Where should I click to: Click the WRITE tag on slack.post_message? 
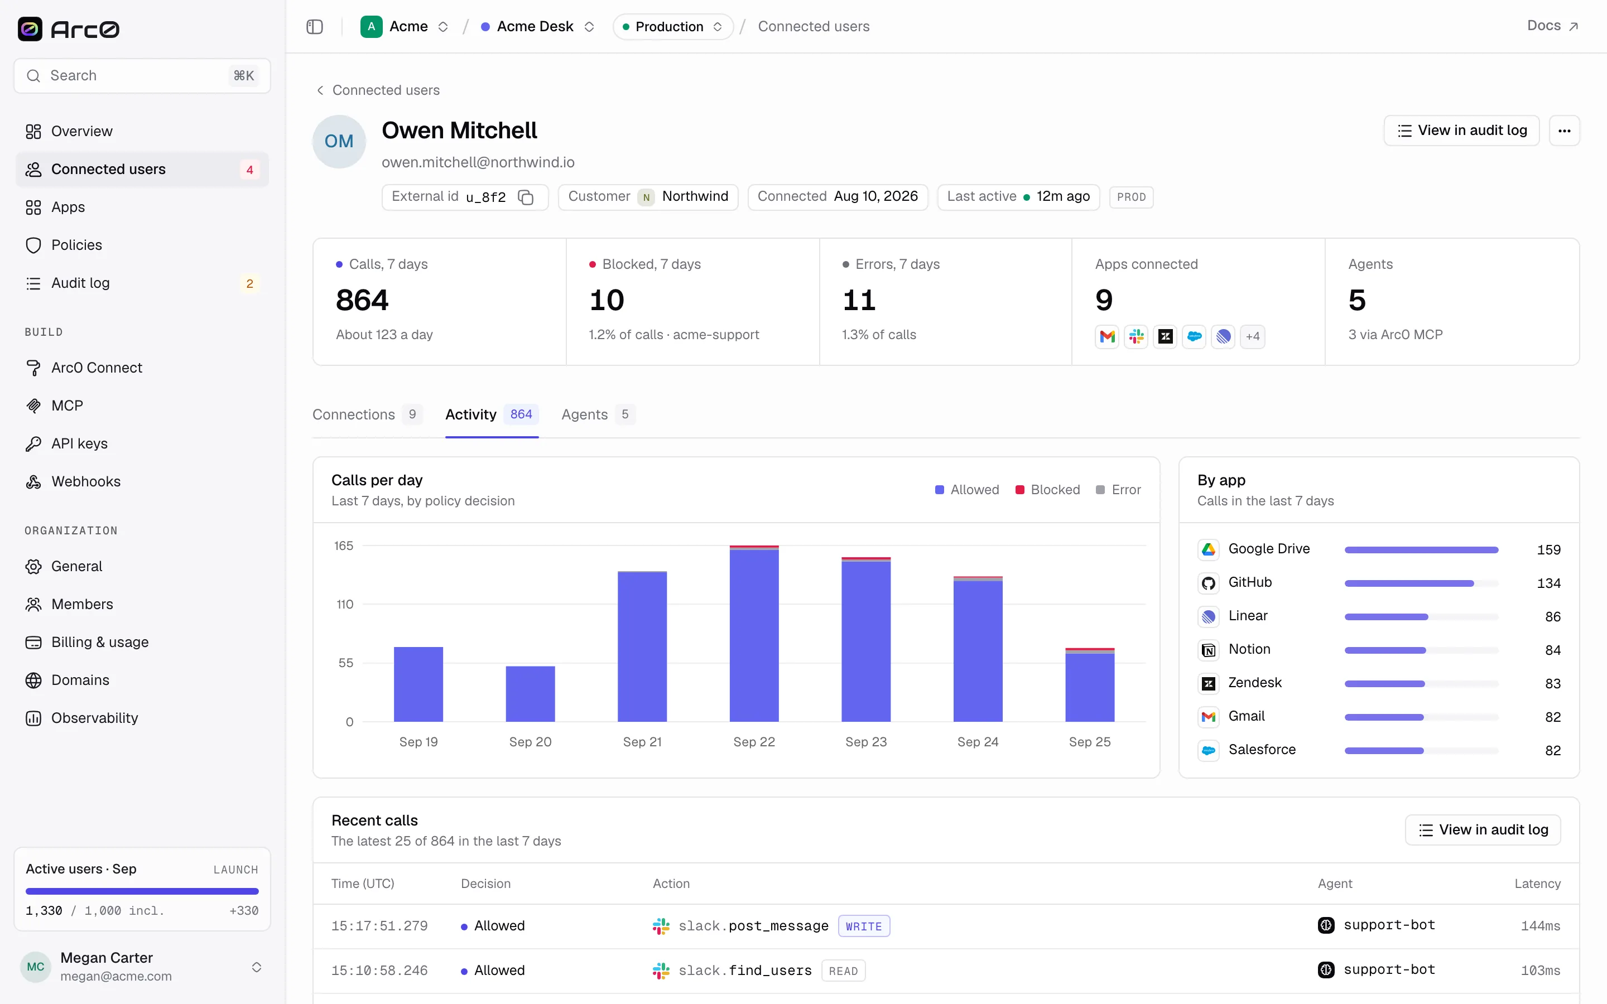tap(864, 926)
